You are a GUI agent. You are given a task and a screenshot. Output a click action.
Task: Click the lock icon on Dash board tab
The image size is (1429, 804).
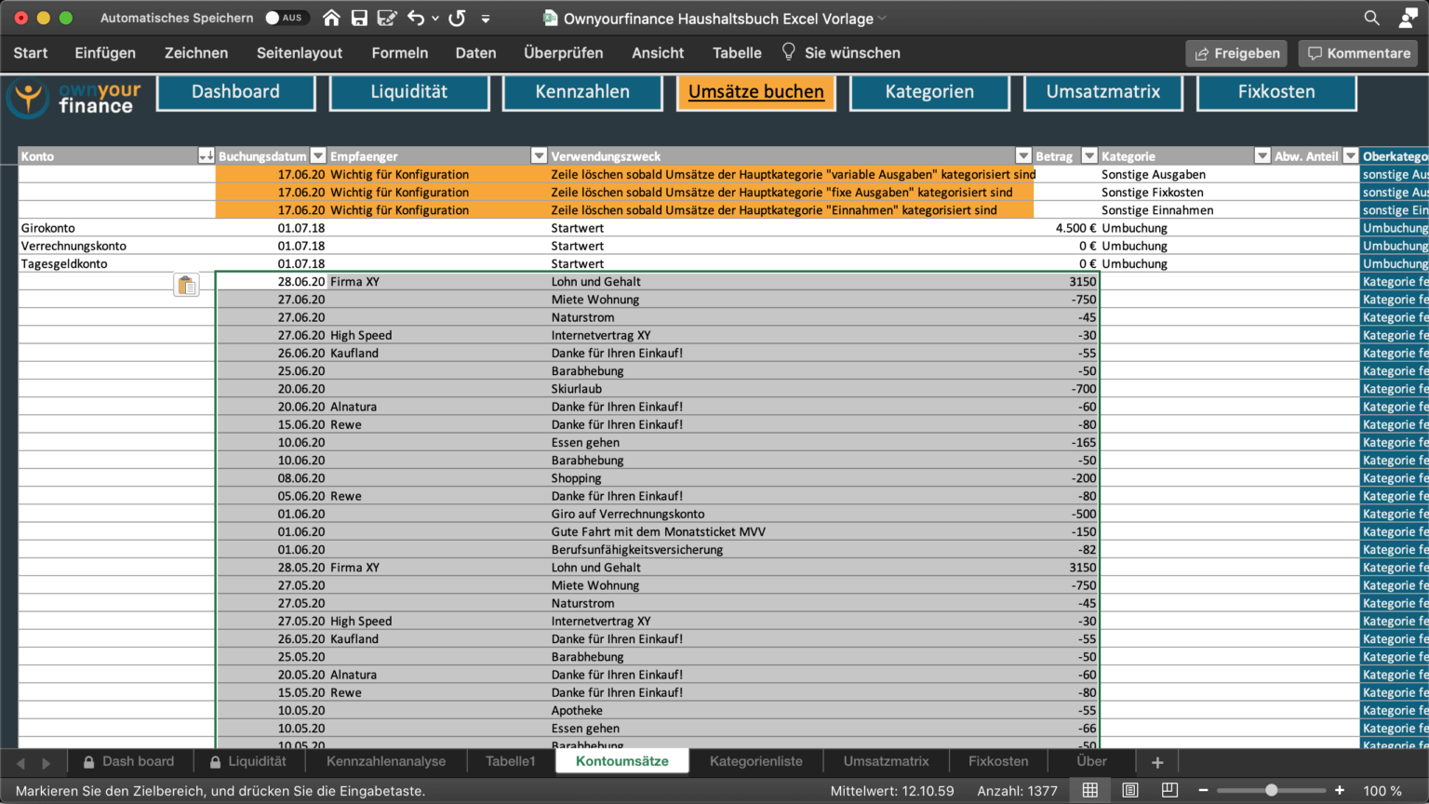tap(88, 762)
